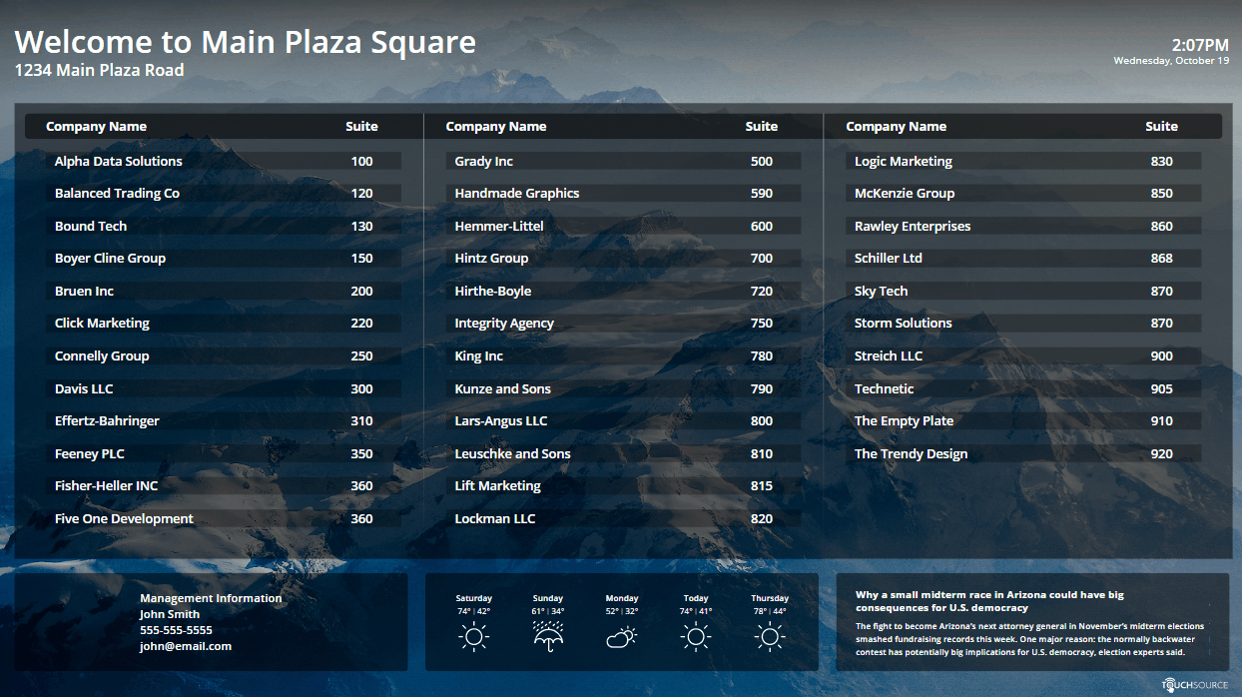
Task: Click the 1234 Main Plaza Road address
Action: click(99, 70)
